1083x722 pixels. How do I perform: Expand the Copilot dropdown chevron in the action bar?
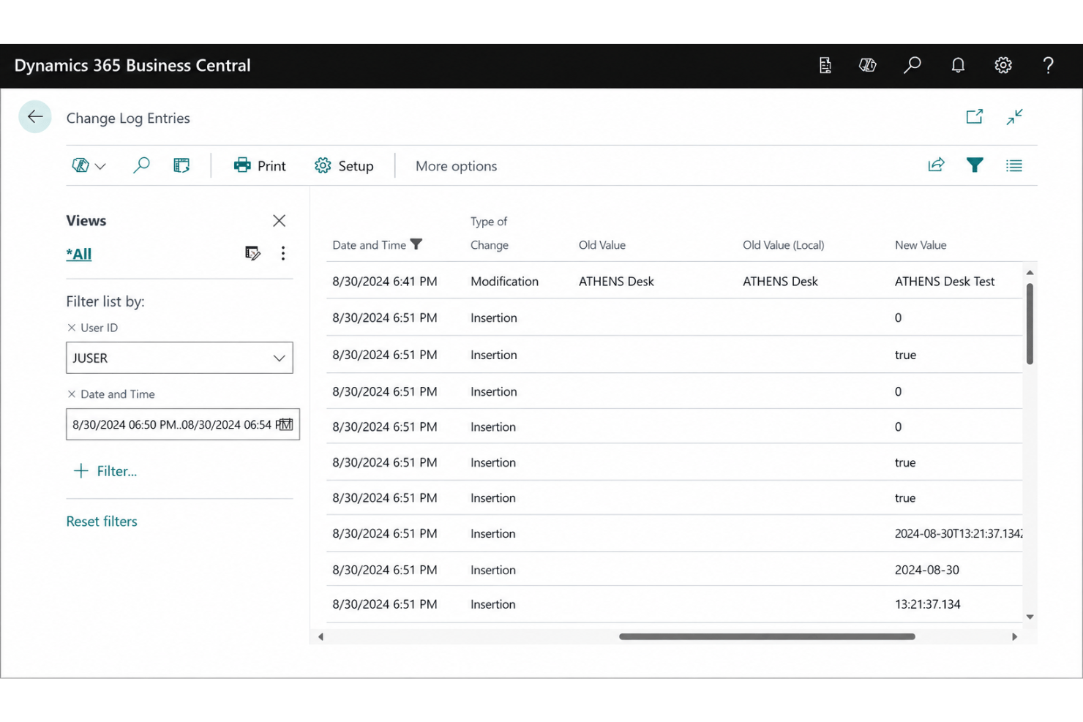pyautogui.click(x=101, y=167)
